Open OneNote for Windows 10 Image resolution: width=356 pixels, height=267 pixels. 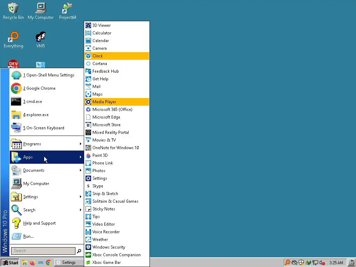pyautogui.click(x=117, y=147)
